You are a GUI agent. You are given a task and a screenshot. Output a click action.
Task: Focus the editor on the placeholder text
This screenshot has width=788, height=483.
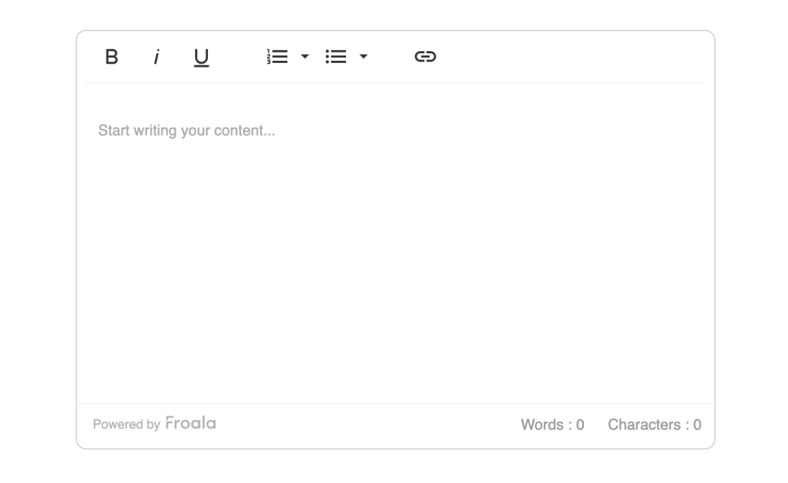[187, 131]
